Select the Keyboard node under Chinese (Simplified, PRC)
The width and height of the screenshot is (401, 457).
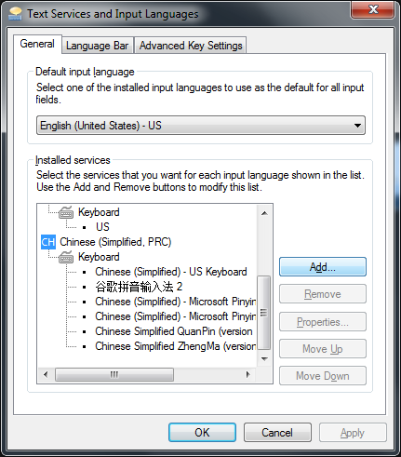(99, 257)
